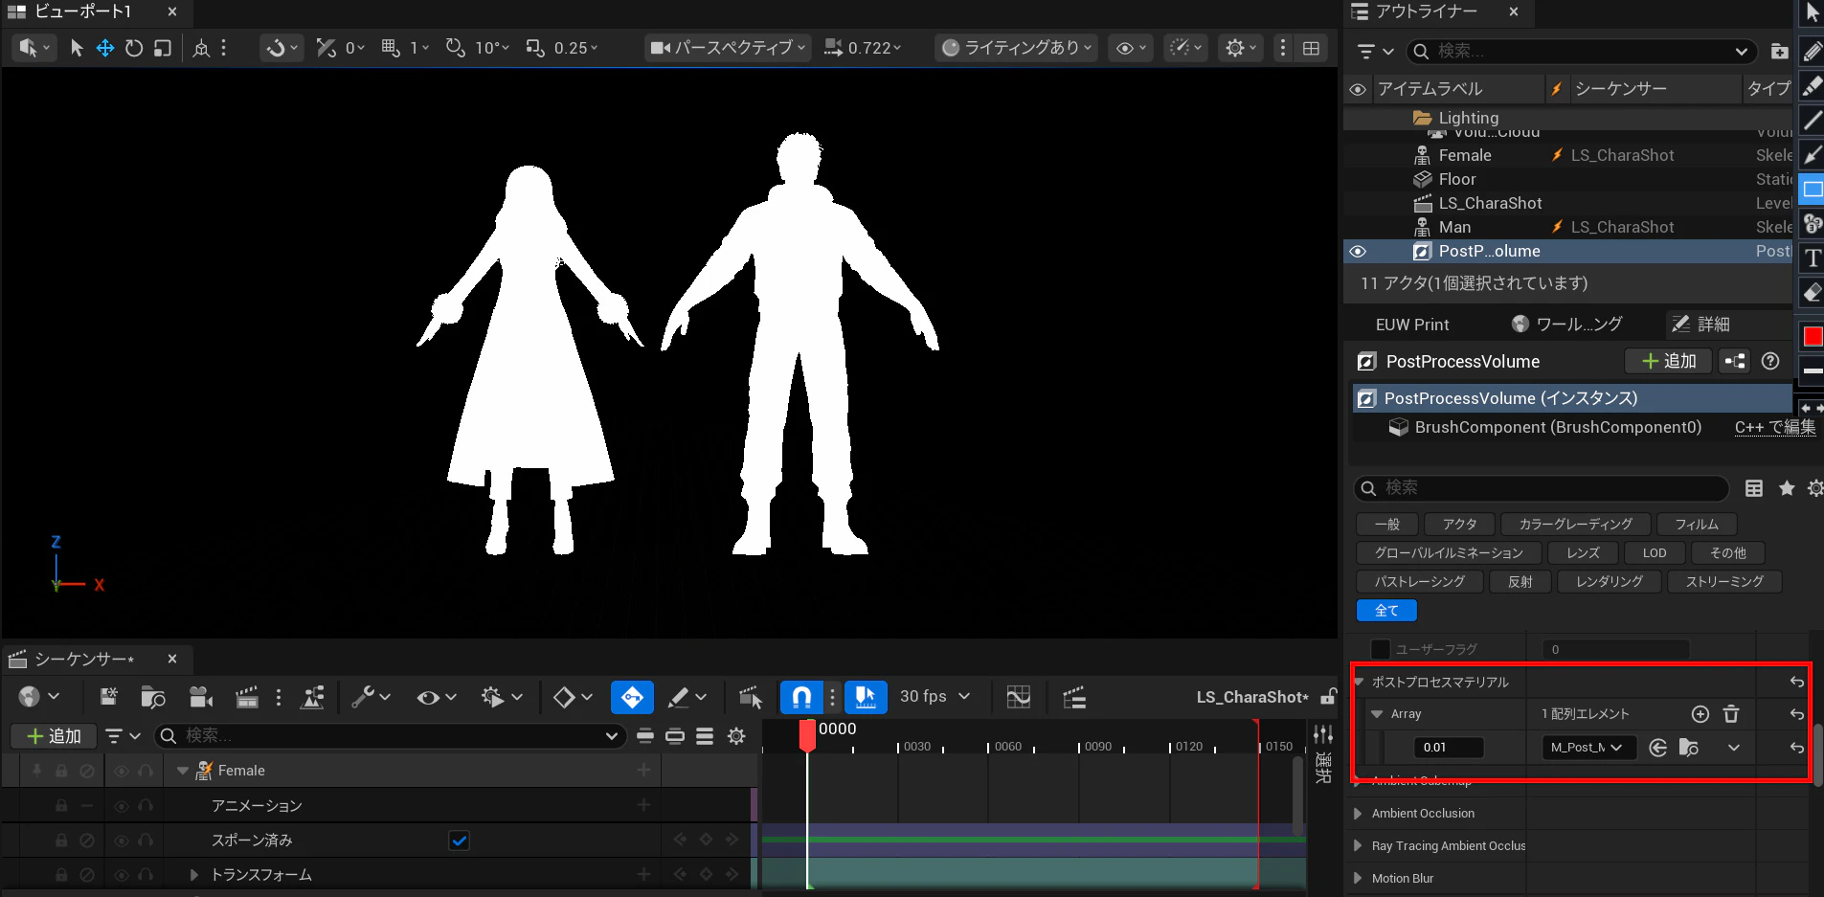Collapse the Female track in sequencer
This screenshot has width=1824, height=897.
(x=183, y=771)
